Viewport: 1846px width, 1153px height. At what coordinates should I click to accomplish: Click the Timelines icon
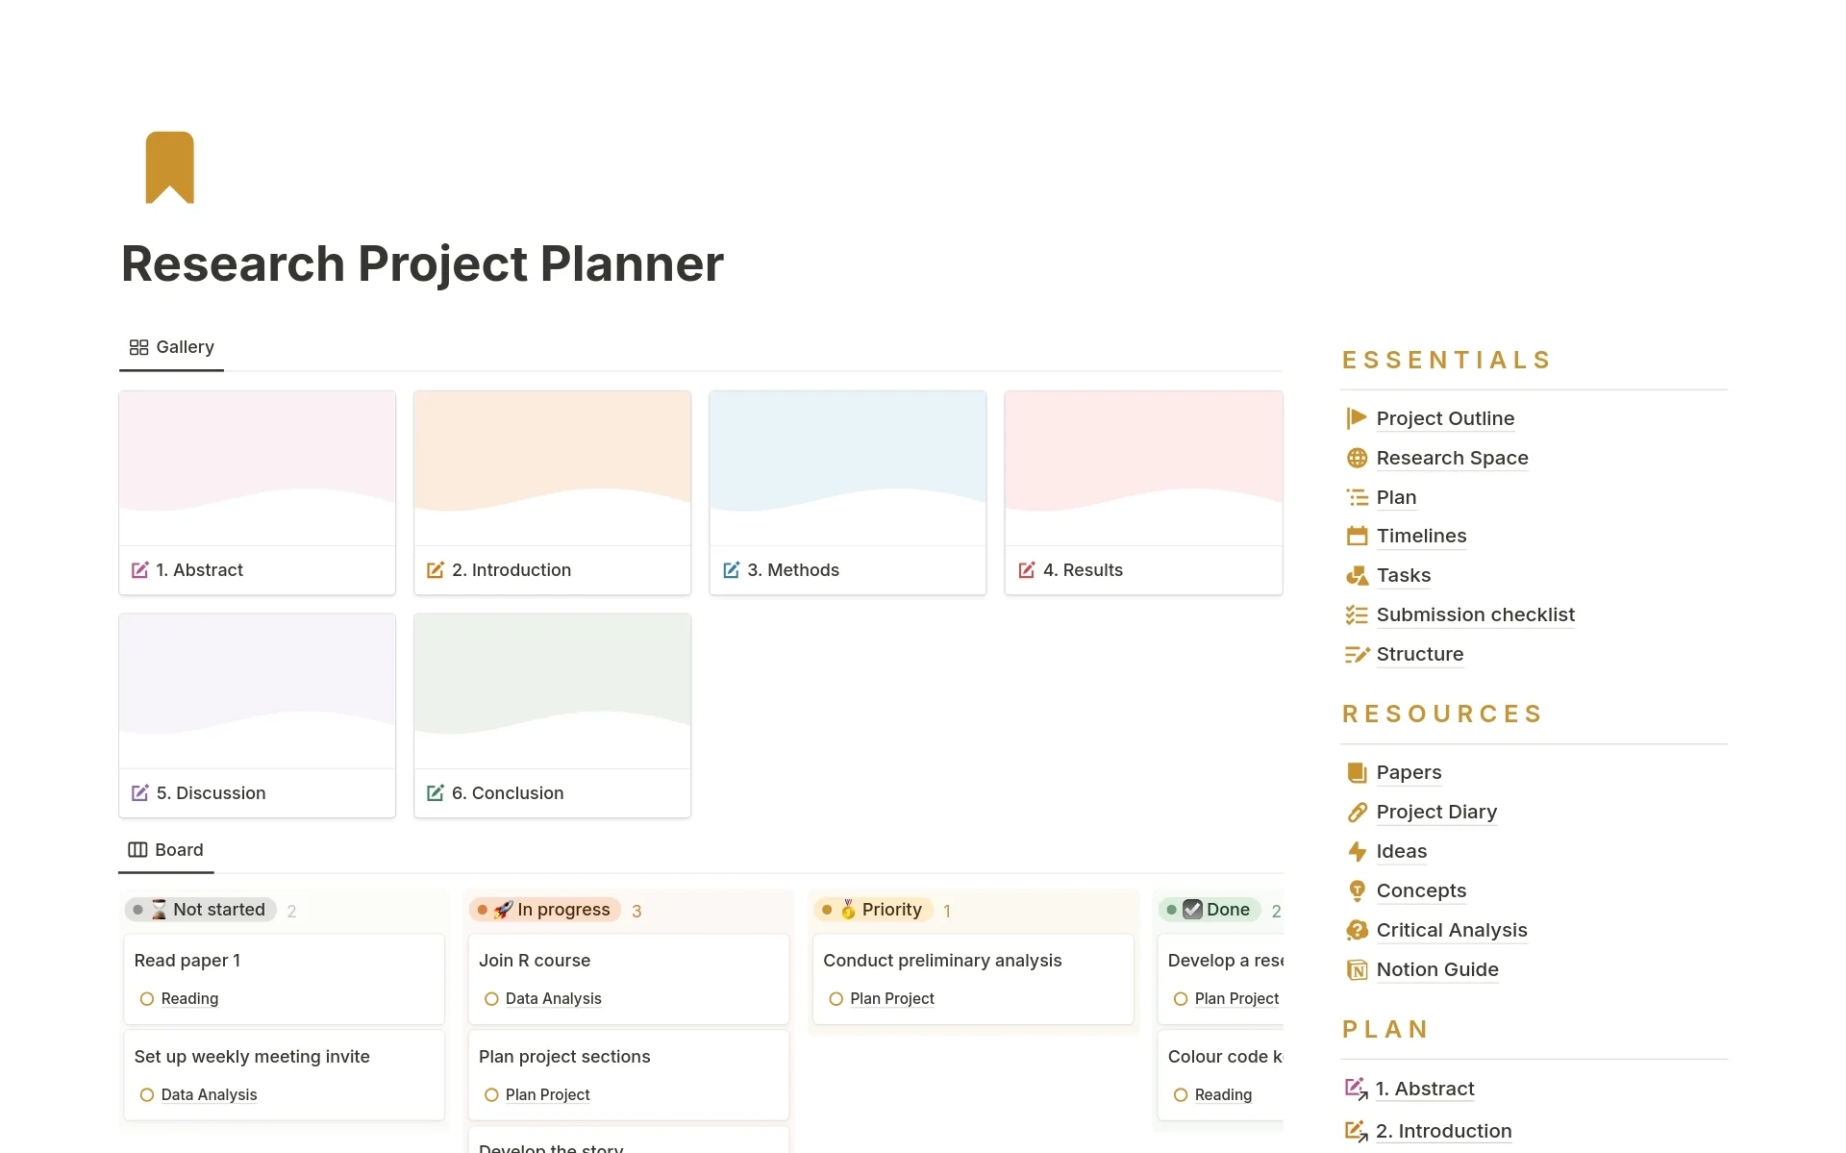1356,536
